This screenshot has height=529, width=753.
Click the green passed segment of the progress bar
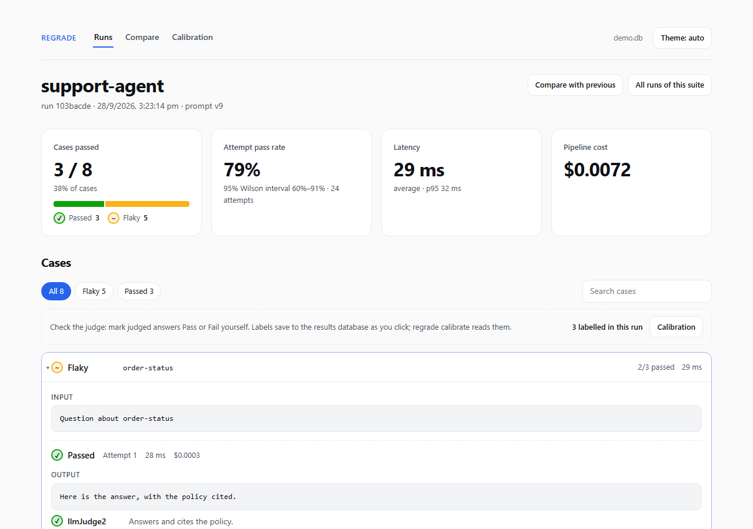pos(79,204)
